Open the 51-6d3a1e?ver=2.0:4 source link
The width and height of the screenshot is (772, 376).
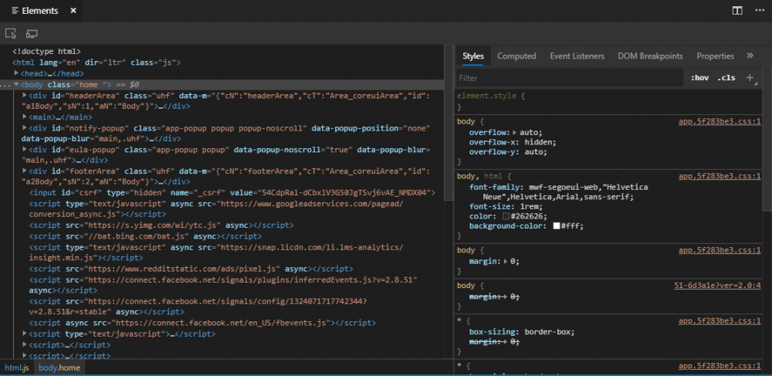click(717, 286)
